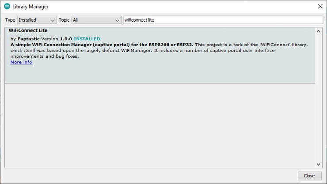Click the Topic label
Screen dimensions: 327x184
click(x=64, y=20)
